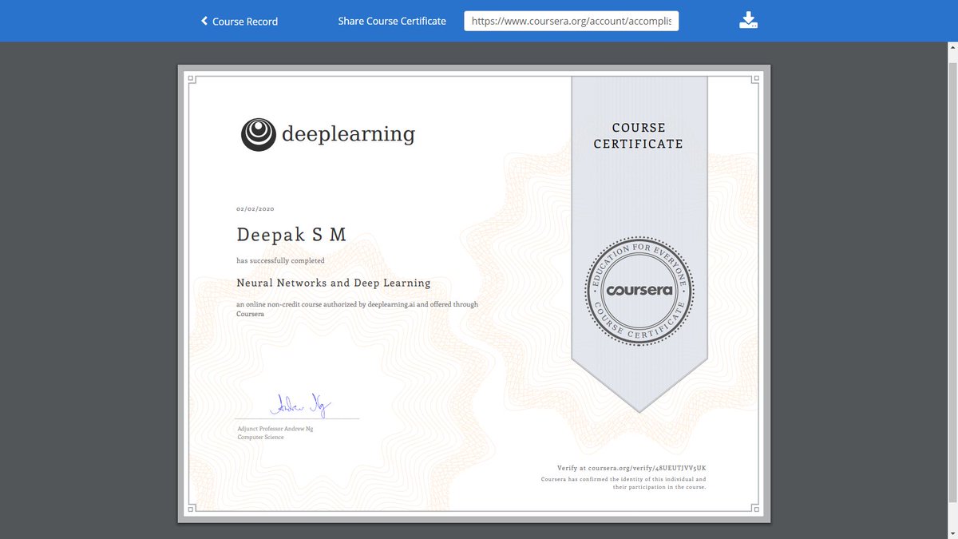Screen dimensions: 958x539
Task: Download the certificate with the download icon
Action: pyautogui.click(x=748, y=20)
